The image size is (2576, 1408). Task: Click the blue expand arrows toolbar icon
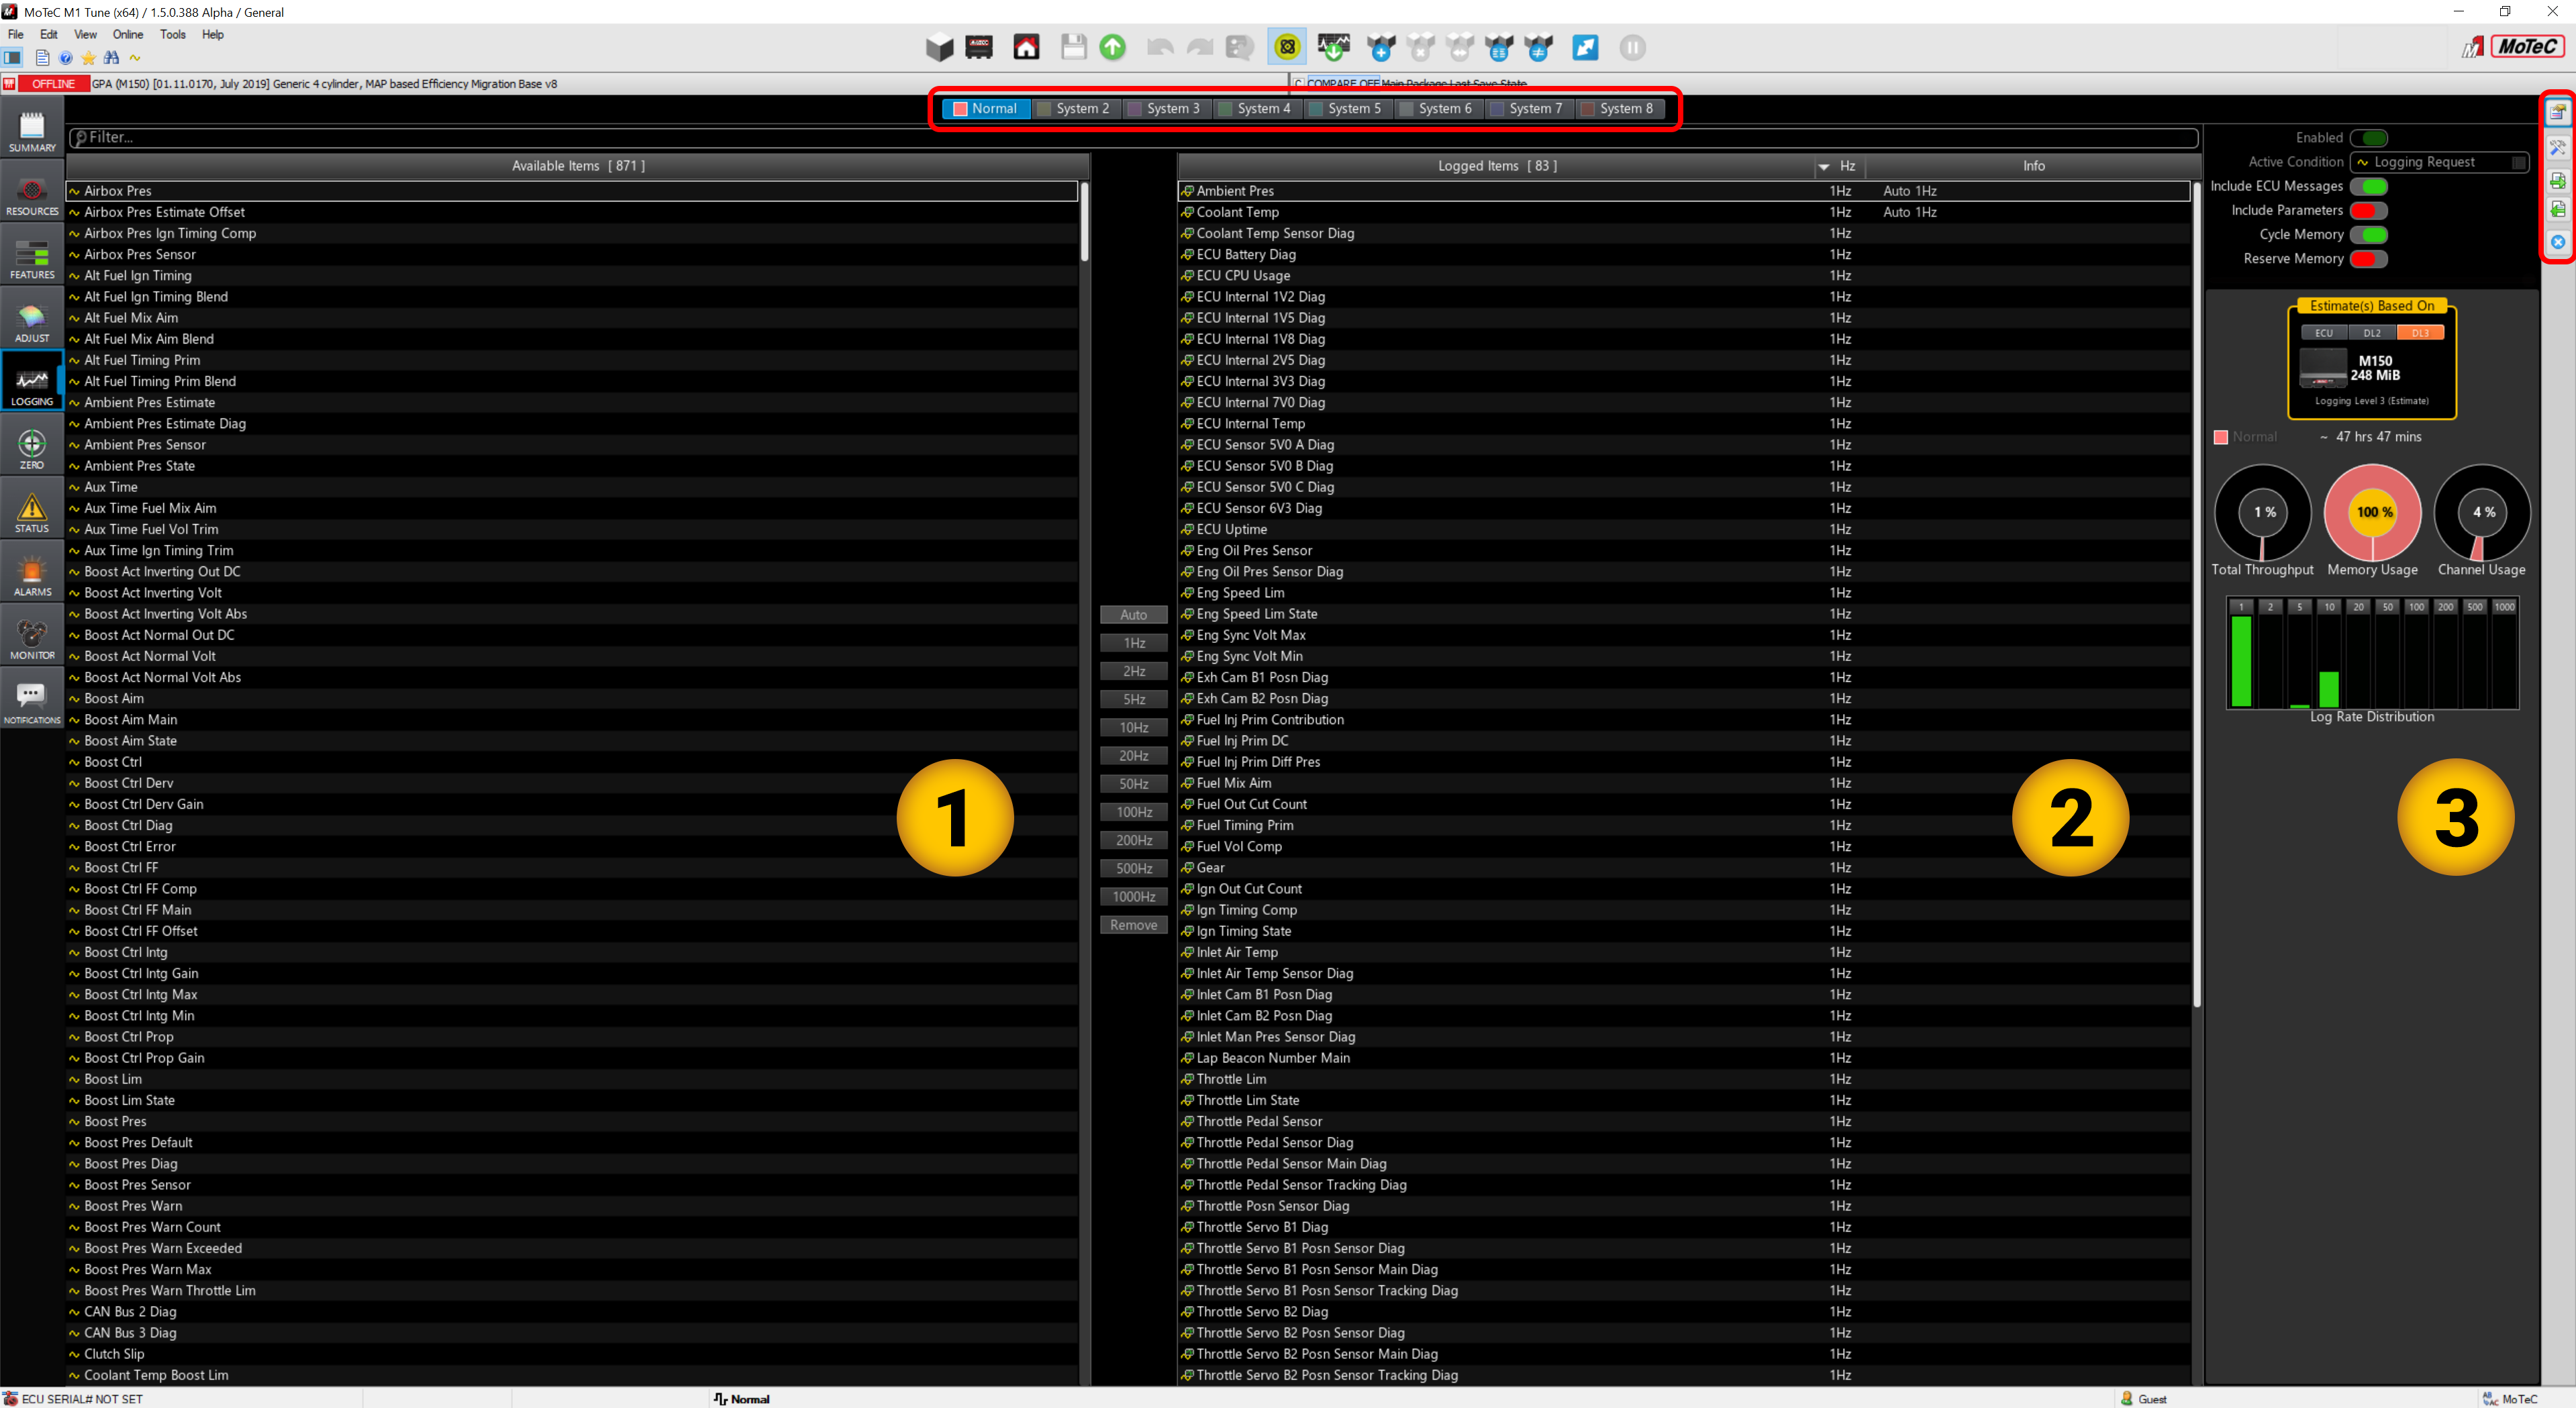(1585, 47)
